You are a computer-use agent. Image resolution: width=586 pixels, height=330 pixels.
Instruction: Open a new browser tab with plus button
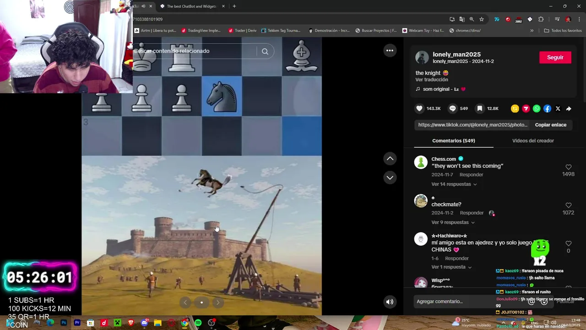234,6
